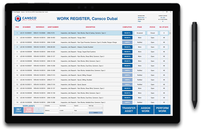Open the Stage dropdown
Image resolution: width=207 pixels, height=130 pixels.
pos(81,113)
